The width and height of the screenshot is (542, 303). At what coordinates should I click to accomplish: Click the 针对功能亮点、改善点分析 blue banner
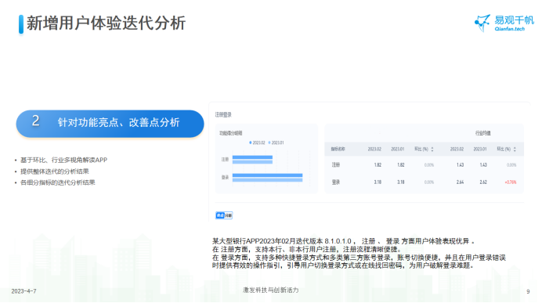click(x=110, y=124)
